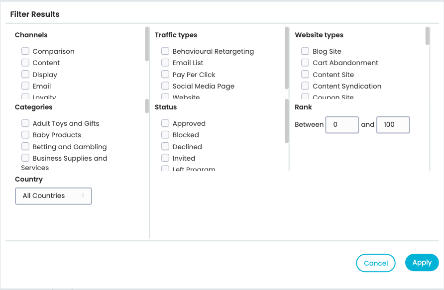Check the Approved status checkbox
444x290 pixels.
(x=165, y=123)
